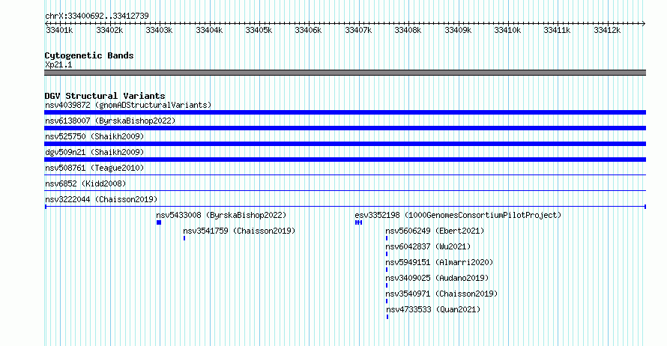This screenshot has width=667, height=346.
Task: Select the thick blue nsv4039872 variant bar
Action: 345,112
